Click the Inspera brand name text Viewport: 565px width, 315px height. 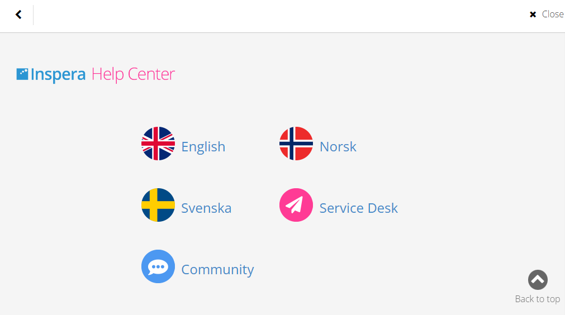[58, 74]
